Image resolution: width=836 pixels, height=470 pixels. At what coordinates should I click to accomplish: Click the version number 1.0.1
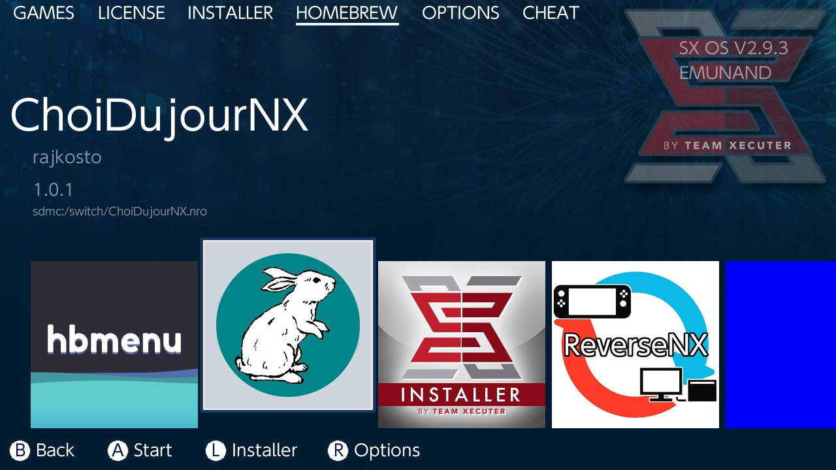[53, 190]
